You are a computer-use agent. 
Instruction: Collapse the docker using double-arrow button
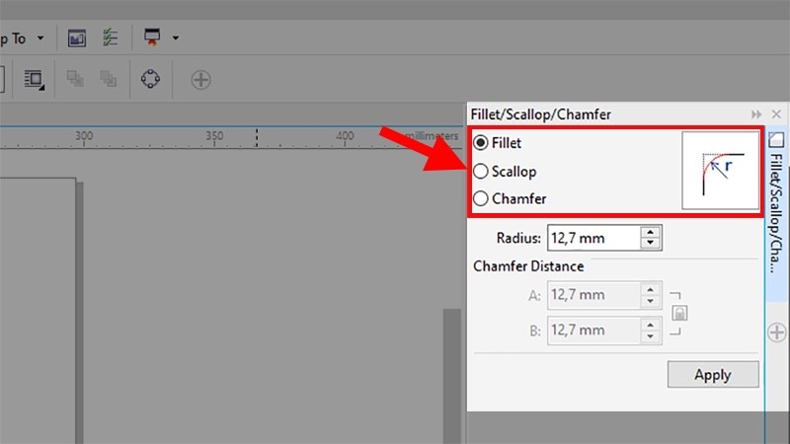pos(756,114)
